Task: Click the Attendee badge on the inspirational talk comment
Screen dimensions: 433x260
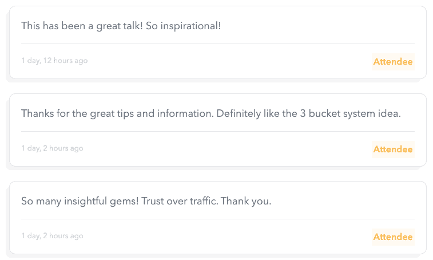Action: (392, 62)
